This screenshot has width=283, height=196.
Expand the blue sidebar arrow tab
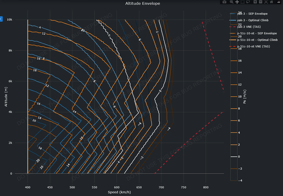coord(1,19)
